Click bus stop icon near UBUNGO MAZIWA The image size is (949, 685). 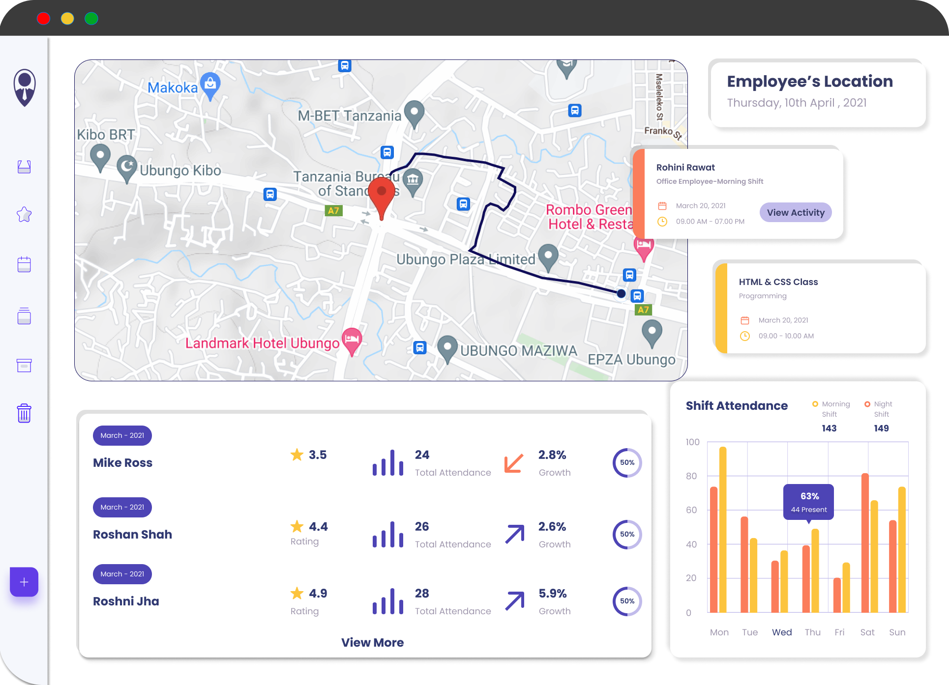pos(419,348)
